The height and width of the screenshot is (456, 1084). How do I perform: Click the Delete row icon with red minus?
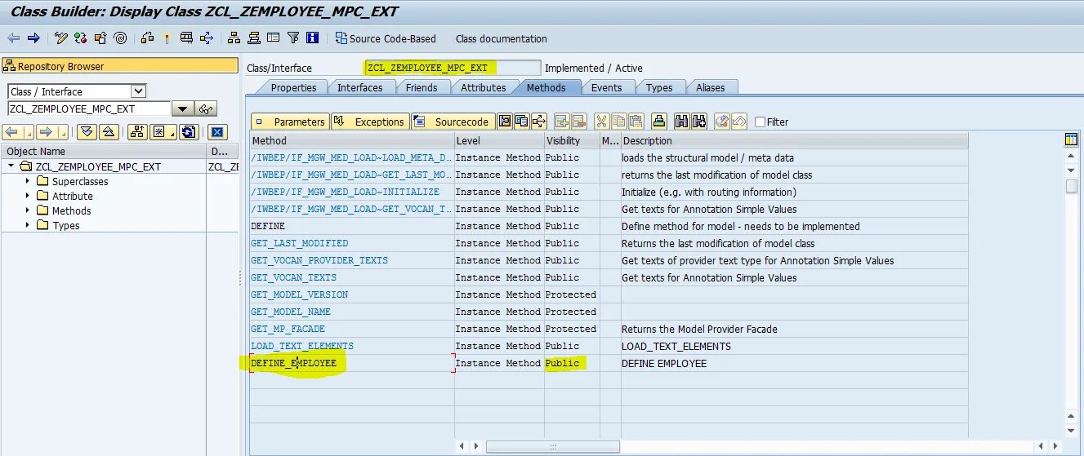(579, 122)
